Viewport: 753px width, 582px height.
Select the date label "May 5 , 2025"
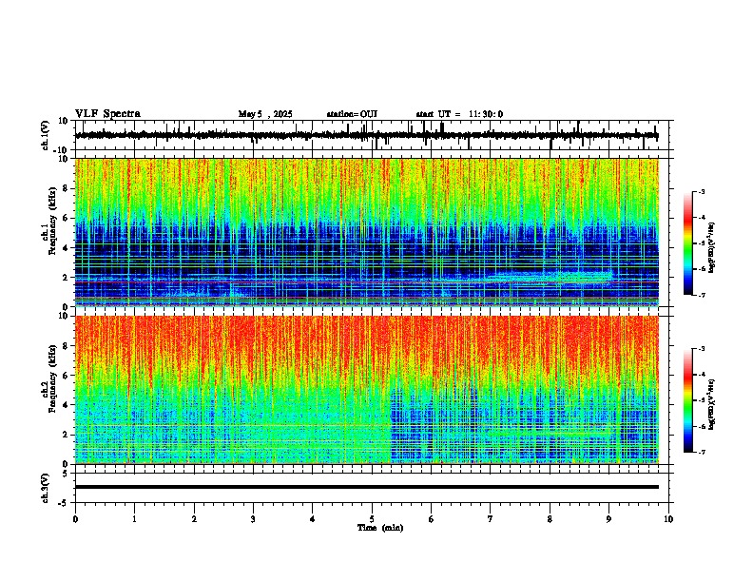(265, 114)
